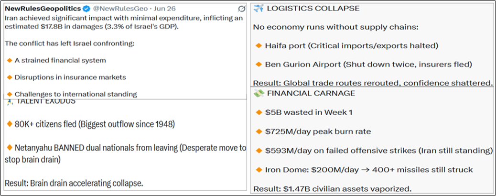The width and height of the screenshot is (496, 196).
Task: Click the runner emoji beside TALENT EXODUS
Action: (x=9, y=101)
